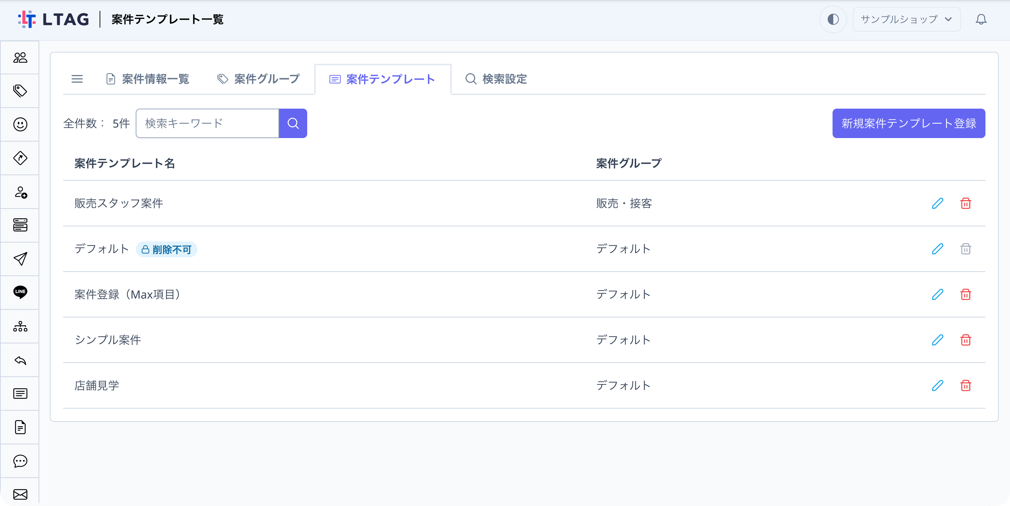The height and width of the screenshot is (506, 1010).
Task: Open the stacked form sidebar icon
Action: point(20,225)
